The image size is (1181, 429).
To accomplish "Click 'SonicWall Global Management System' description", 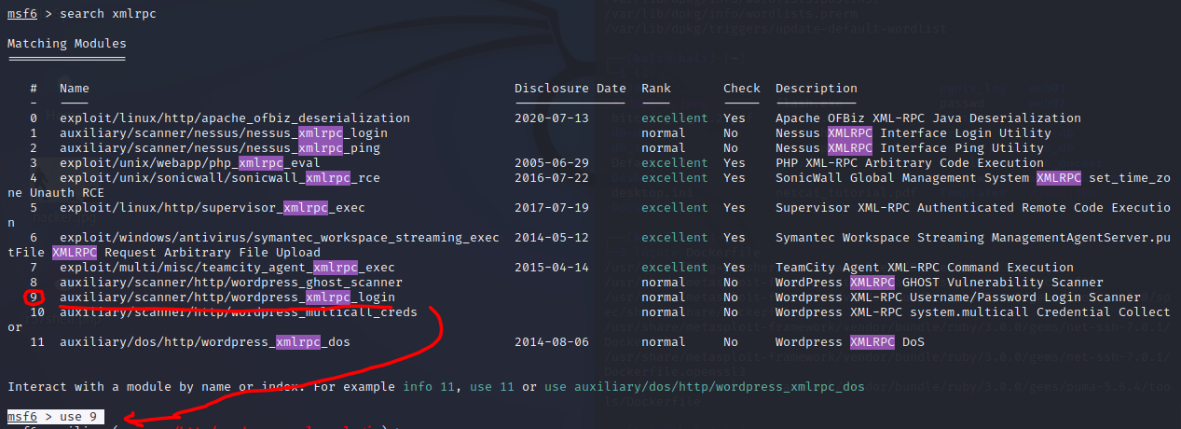I will pos(902,178).
